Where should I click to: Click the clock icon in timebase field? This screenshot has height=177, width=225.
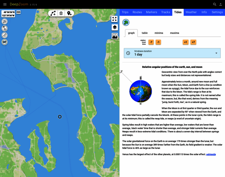click(x=128, y=53)
